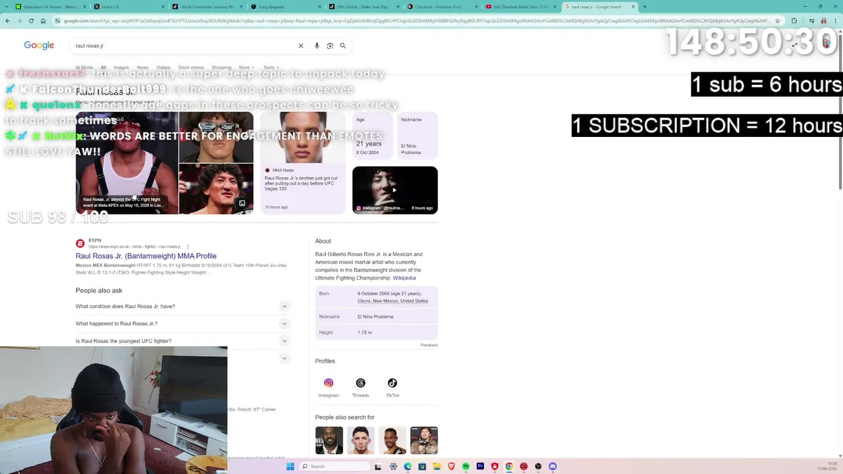843x474 pixels.
Task: Click the Windows taskbar Search box
Action: [x=333, y=467]
